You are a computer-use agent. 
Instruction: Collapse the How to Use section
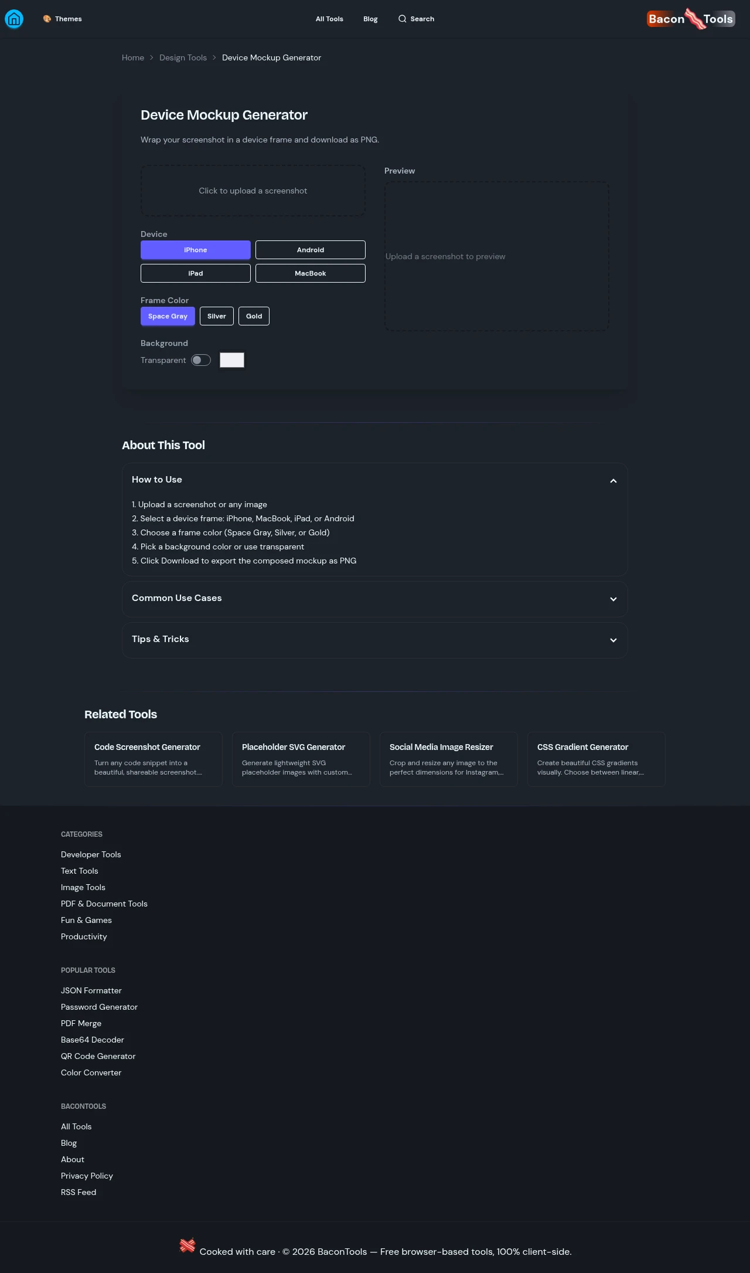click(x=613, y=481)
